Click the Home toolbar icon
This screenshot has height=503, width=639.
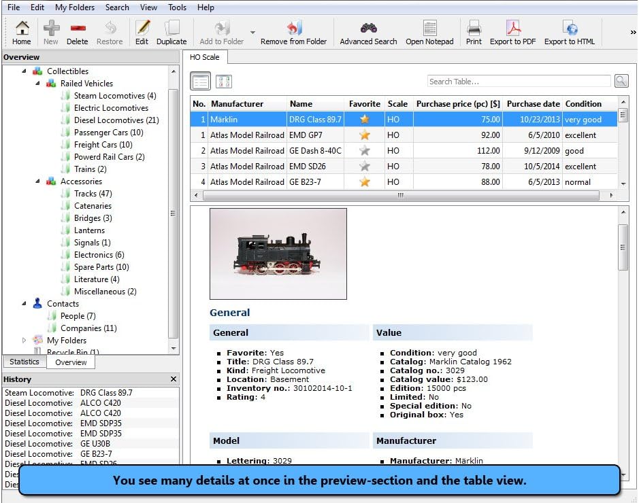click(x=22, y=29)
